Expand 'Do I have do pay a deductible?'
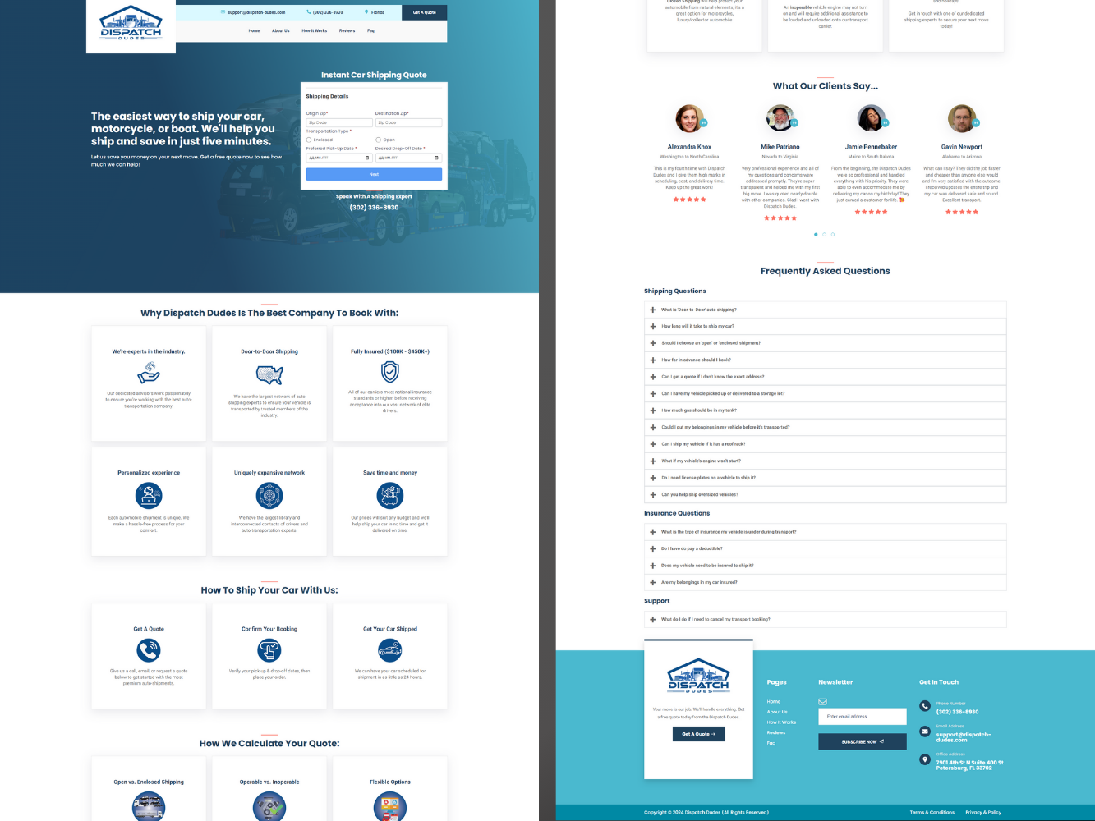Image resolution: width=1095 pixels, height=821 pixels. (825, 548)
